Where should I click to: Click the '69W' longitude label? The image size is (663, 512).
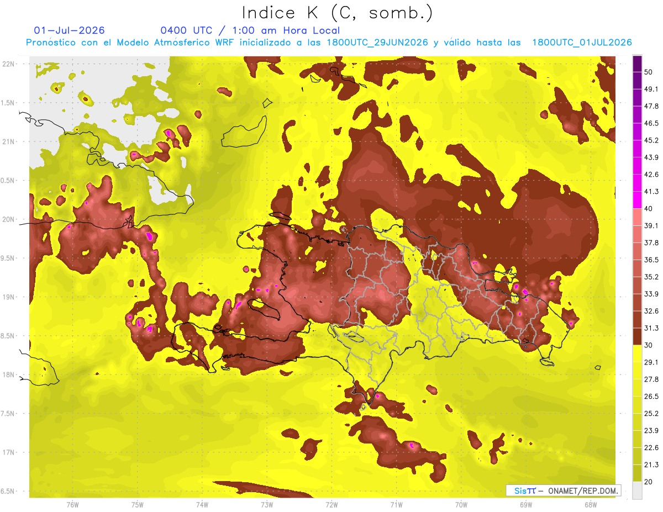[x=526, y=504]
